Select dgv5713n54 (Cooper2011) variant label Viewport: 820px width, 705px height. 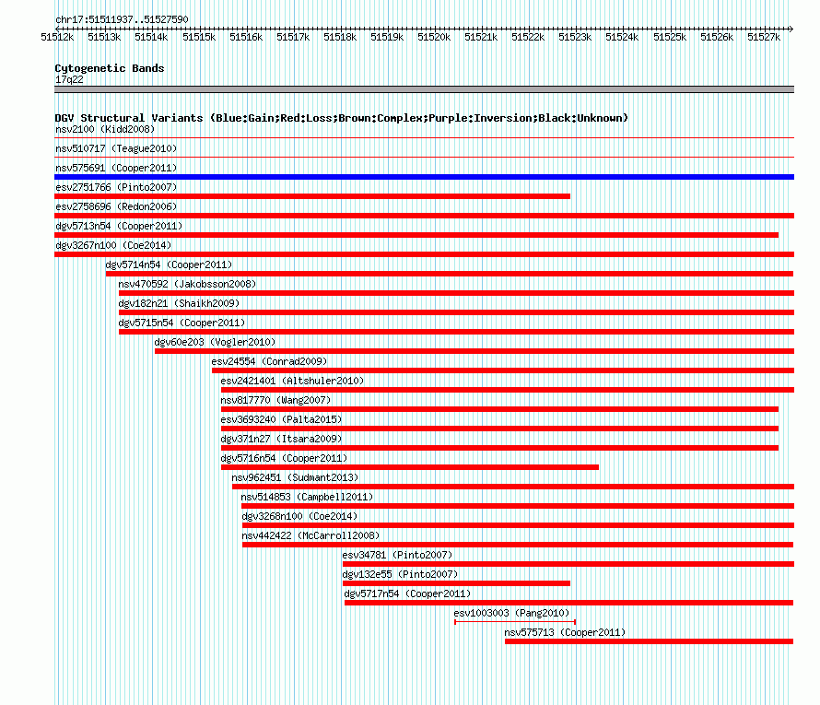click(119, 226)
